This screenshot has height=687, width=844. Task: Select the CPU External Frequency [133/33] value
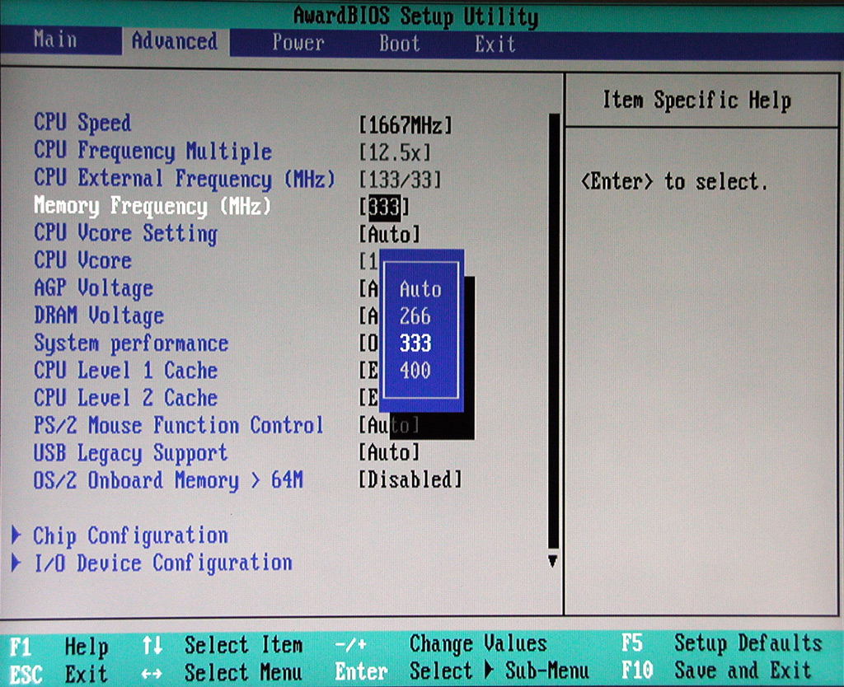(400, 180)
